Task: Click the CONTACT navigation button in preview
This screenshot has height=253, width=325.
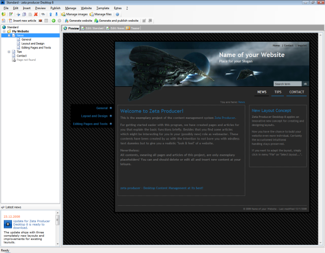Action: 296,92
